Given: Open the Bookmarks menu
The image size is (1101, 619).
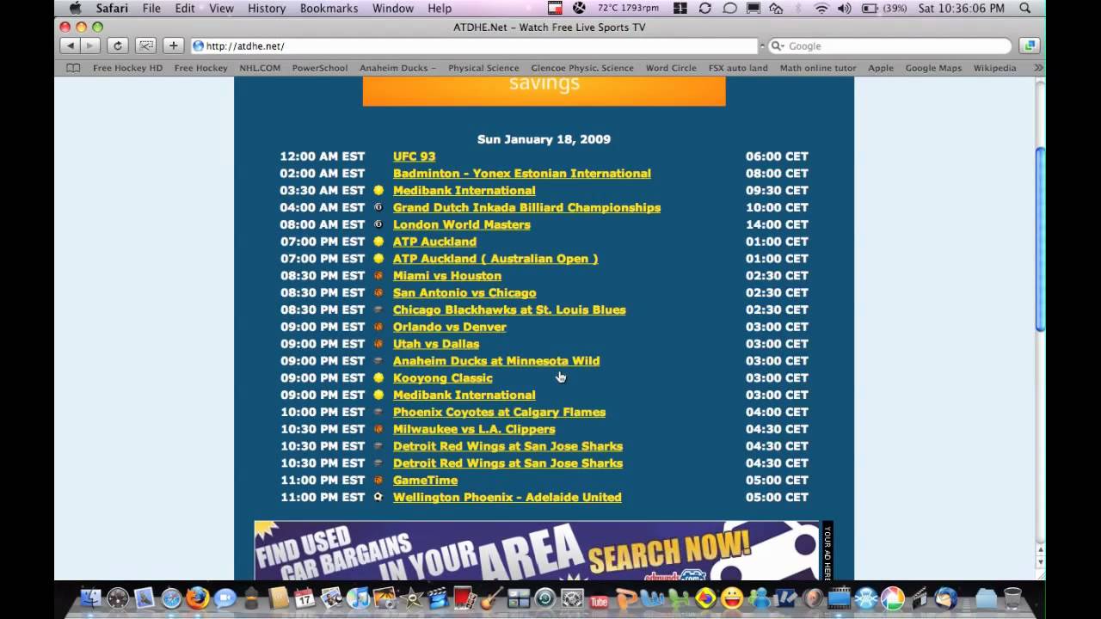Looking at the screenshot, I should pyautogui.click(x=329, y=8).
